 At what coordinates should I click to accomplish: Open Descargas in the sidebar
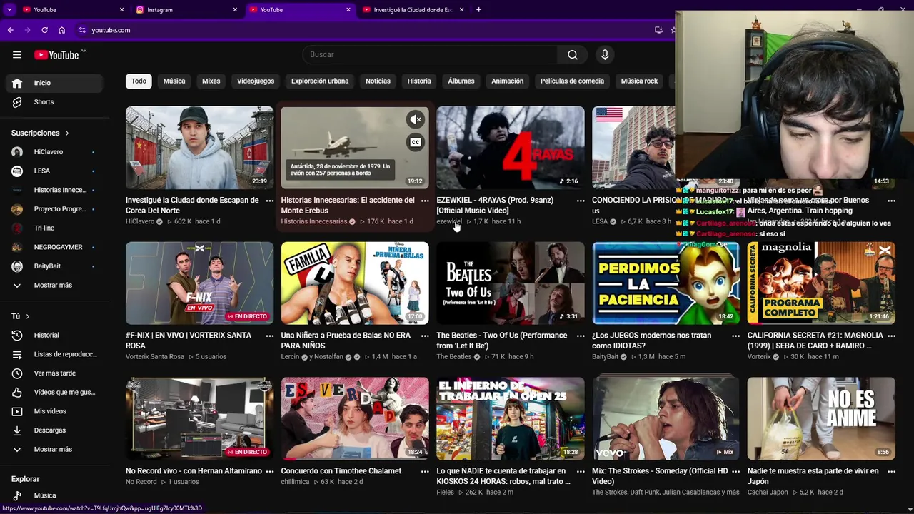click(54, 430)
